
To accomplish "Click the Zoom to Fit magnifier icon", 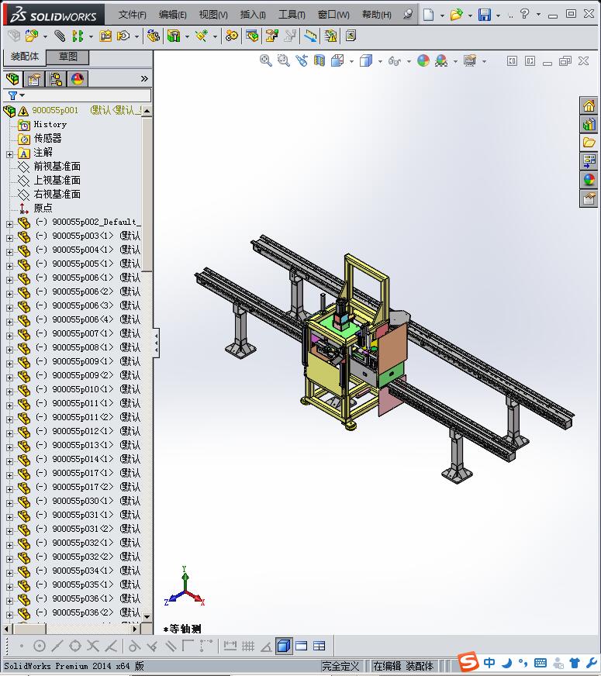I will point(265,60).
